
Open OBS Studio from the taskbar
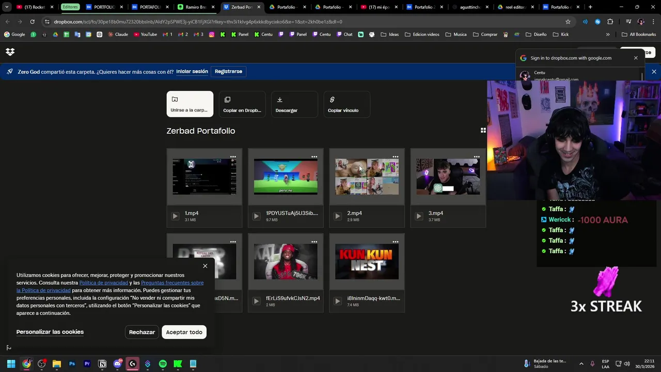pyautogui.click(x=41, y=364)
